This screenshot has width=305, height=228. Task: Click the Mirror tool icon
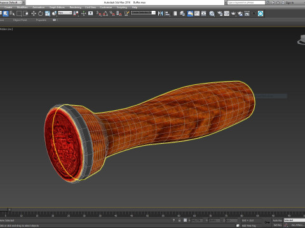(160, 13)
